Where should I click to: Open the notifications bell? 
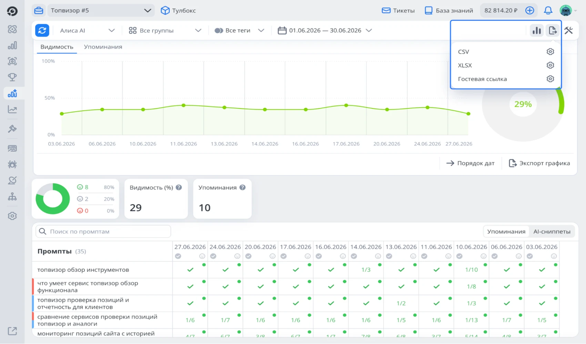pyautogui.click(x=548, y=11)
